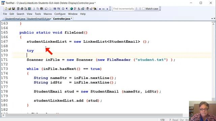The width and height of the screenshot is (216, 121).
Task: Play the macro with the triangle icon
Action: 107,9
